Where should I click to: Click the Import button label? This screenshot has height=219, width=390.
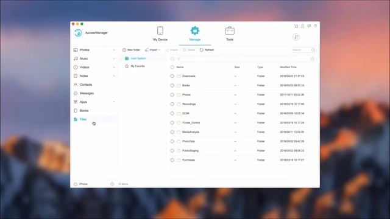(x=154, y=50)
